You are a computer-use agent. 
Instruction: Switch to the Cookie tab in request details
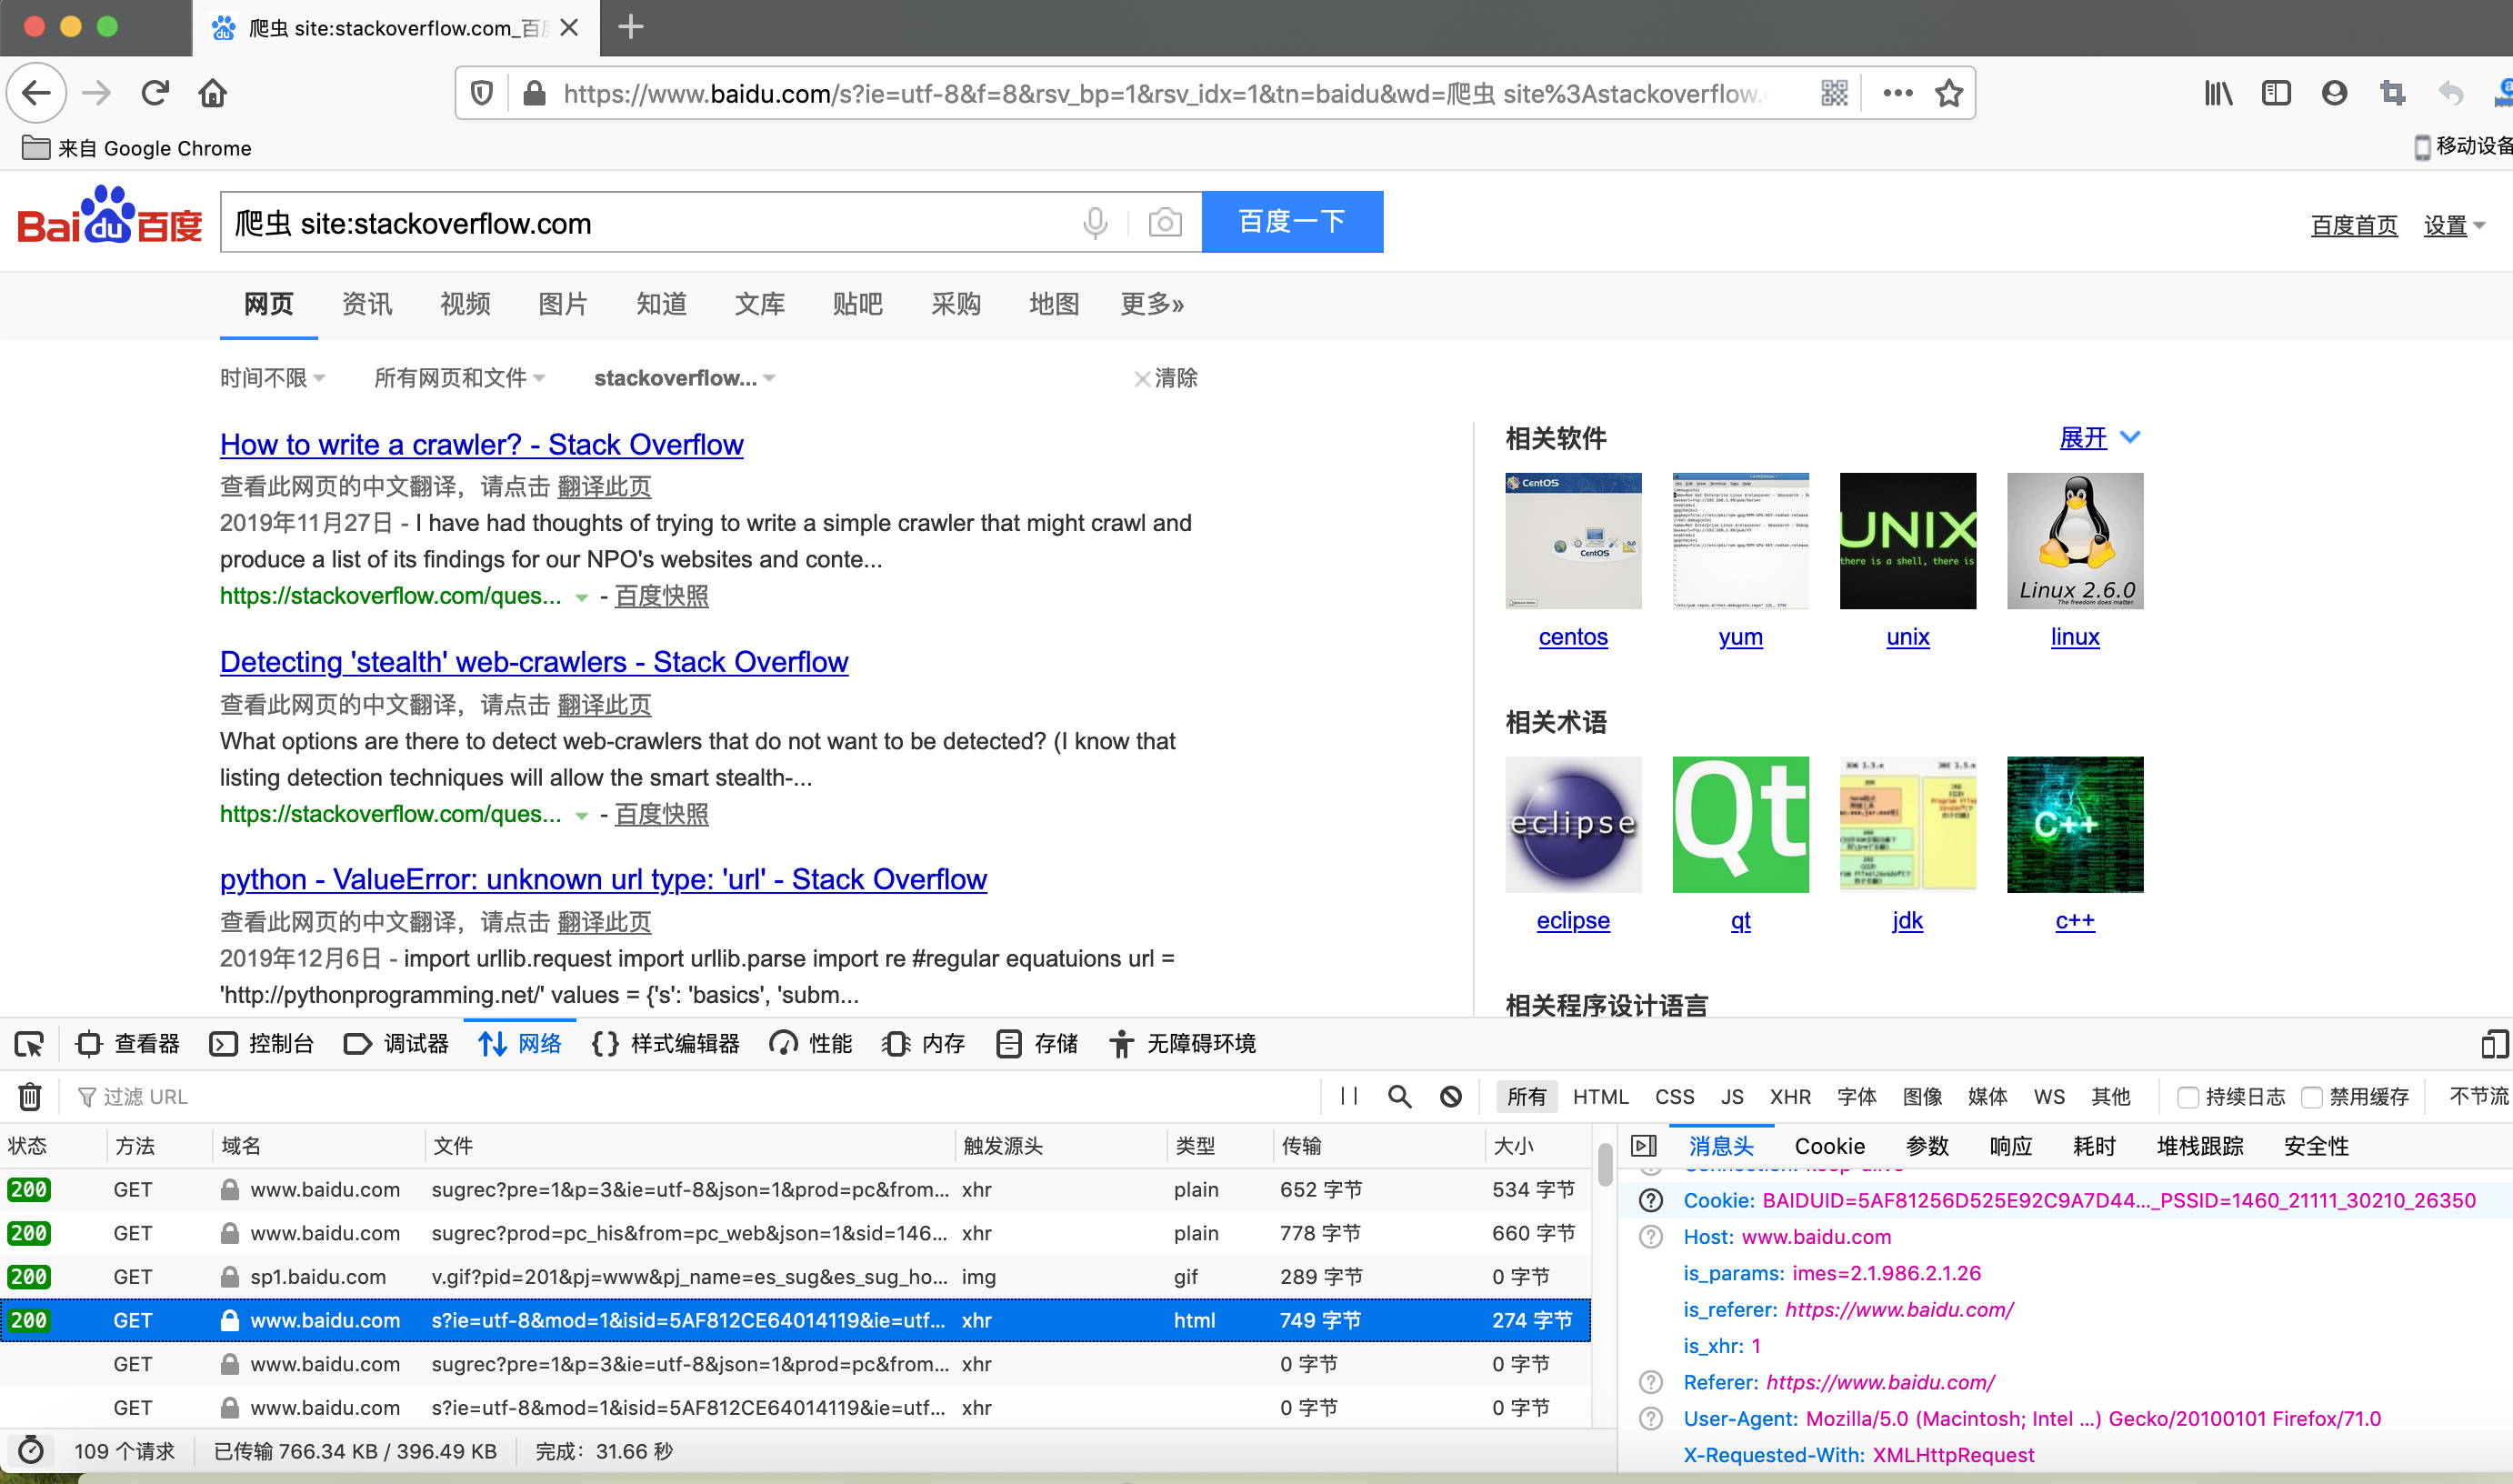(x=1829, y=1146)
